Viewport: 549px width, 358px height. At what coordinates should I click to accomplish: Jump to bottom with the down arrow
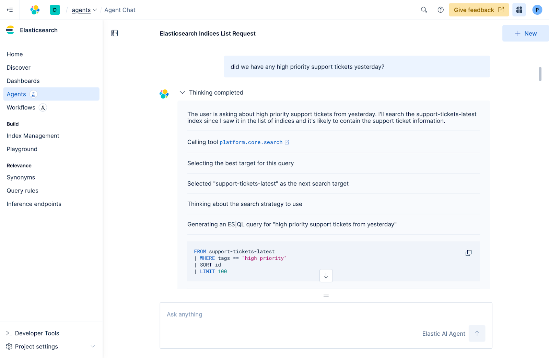326,276
